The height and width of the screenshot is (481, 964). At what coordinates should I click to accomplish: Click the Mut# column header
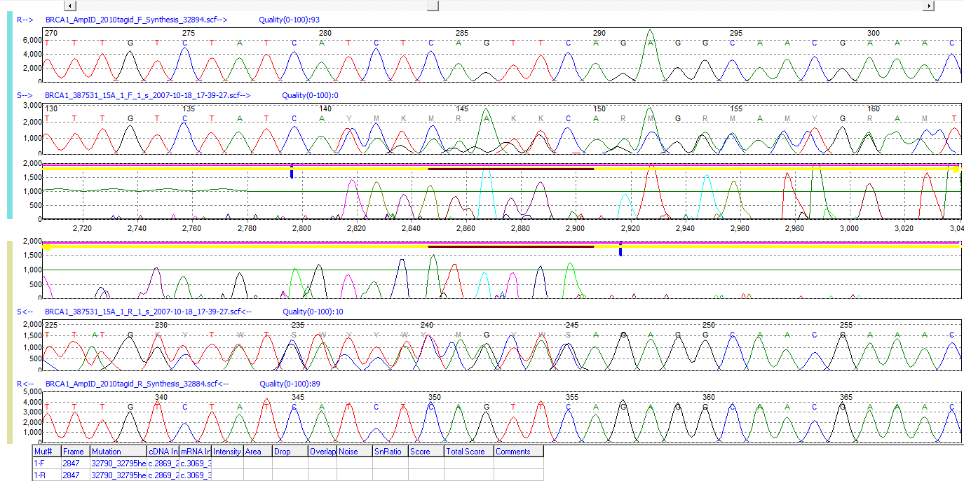pyautogui.click(x=47, y=452)
